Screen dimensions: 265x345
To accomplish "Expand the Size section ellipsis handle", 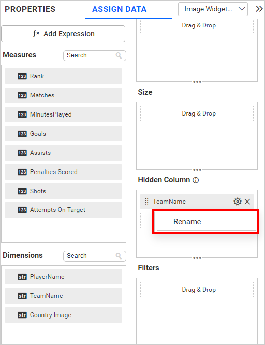I will click(x=197, y=170).
